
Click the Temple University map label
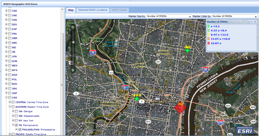coord(164,52)
